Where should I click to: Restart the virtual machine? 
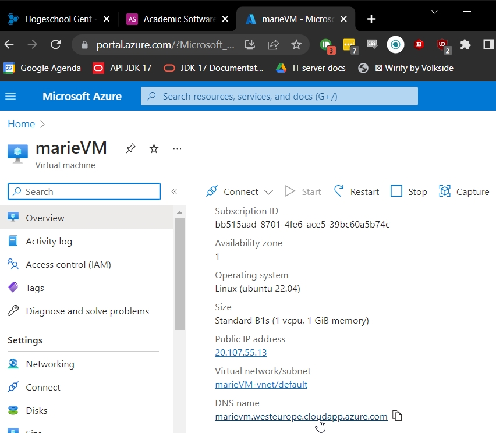point(356,191)
